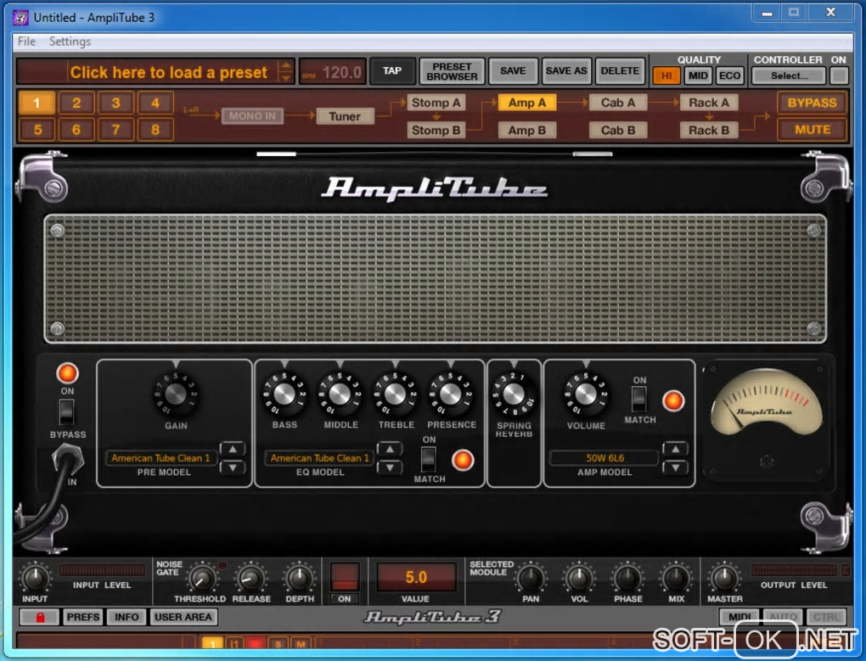Select MID quality mode
Image resolution: width=866 pixels, height=661 pixels.
click(x=698, y=76)
